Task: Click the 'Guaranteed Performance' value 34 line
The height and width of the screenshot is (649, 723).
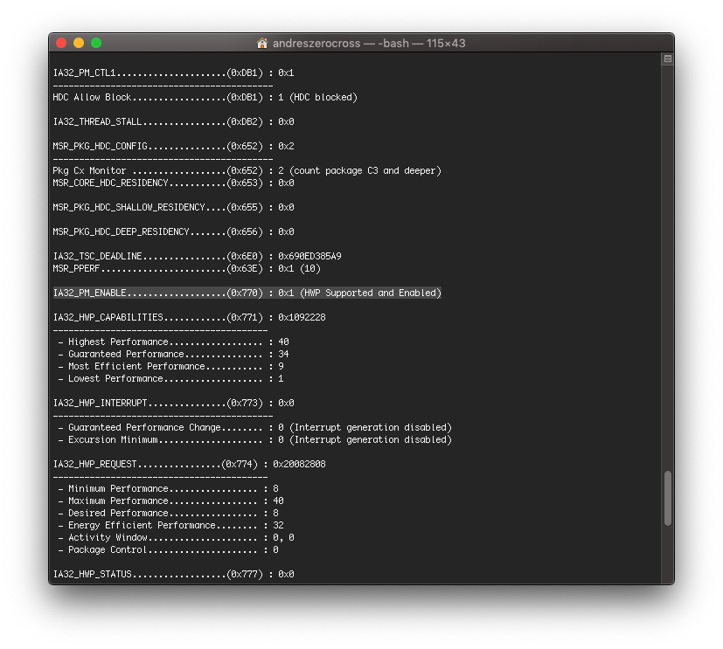Action: click(x=174, y=355)
